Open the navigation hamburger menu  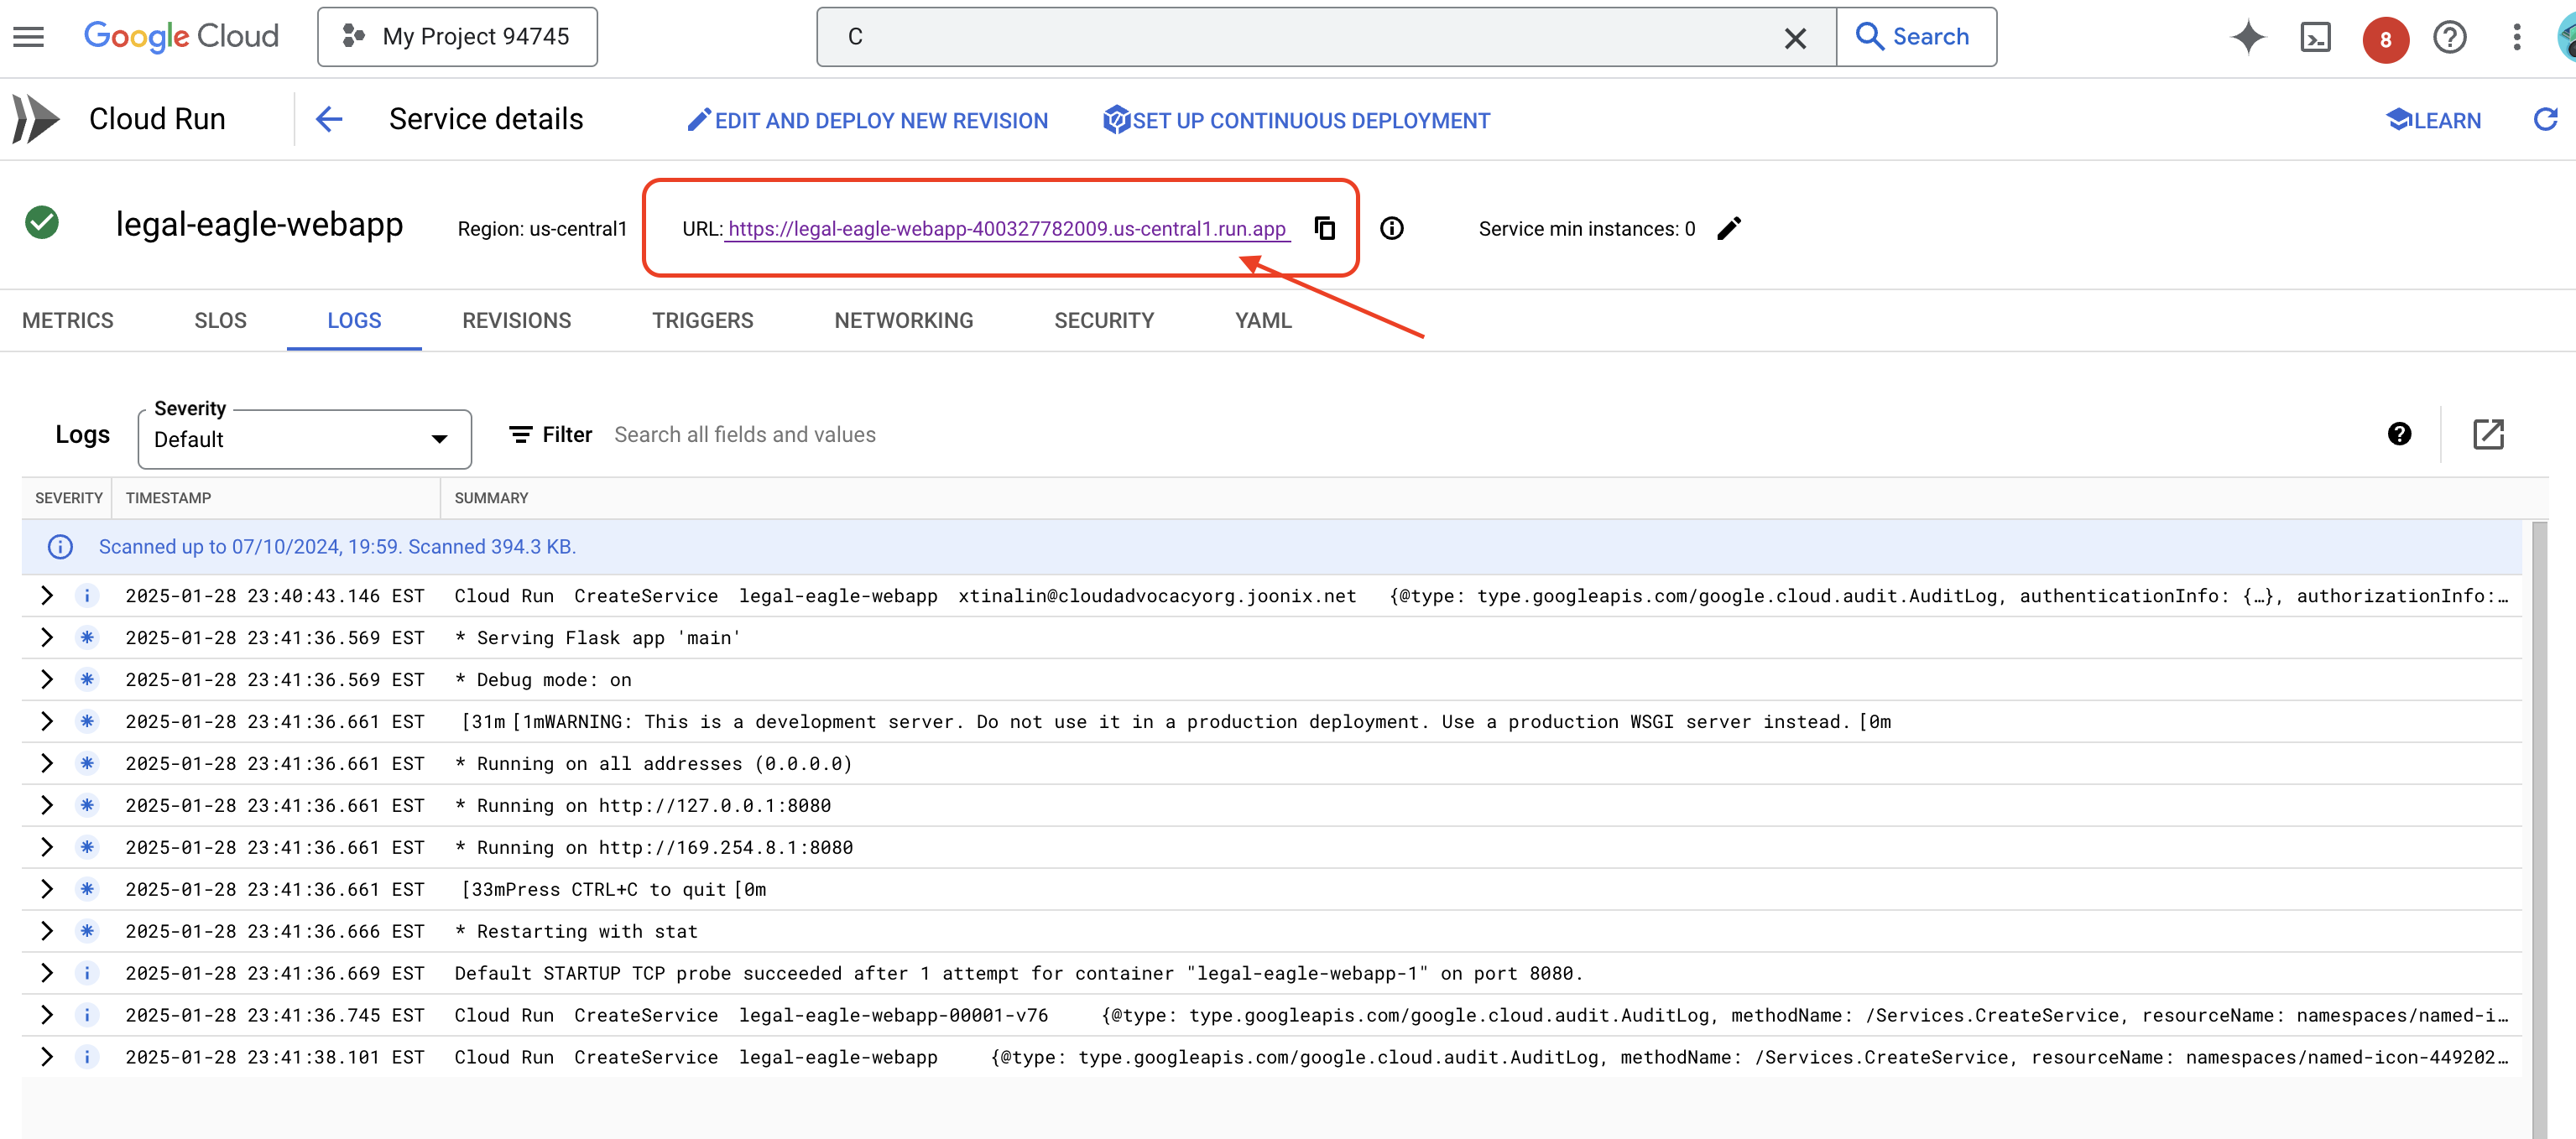pyautogui.click(x=27, y=36)
